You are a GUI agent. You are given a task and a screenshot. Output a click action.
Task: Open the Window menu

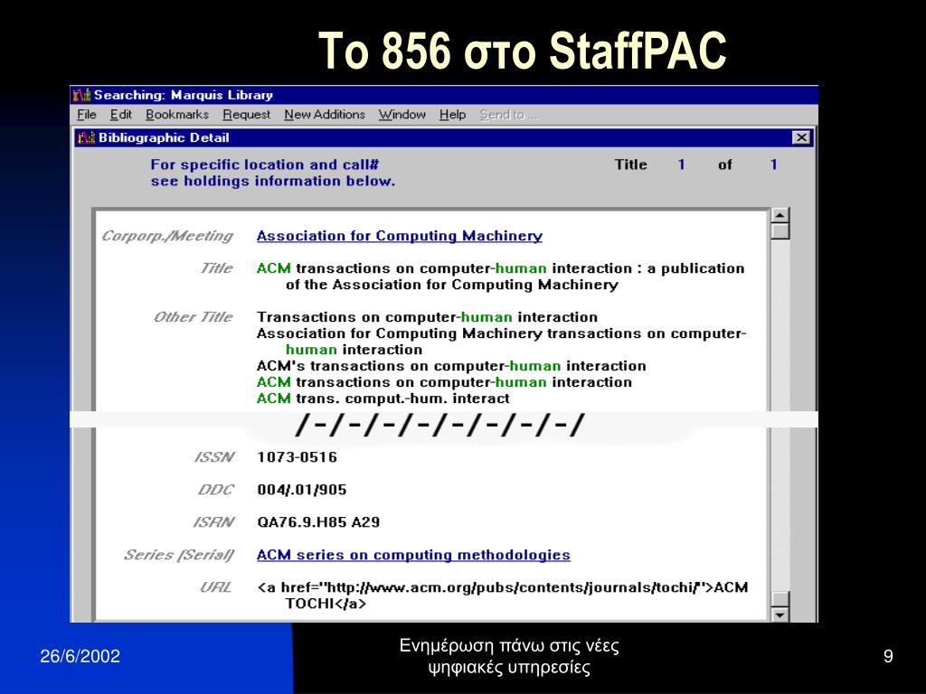click(402, 115)
